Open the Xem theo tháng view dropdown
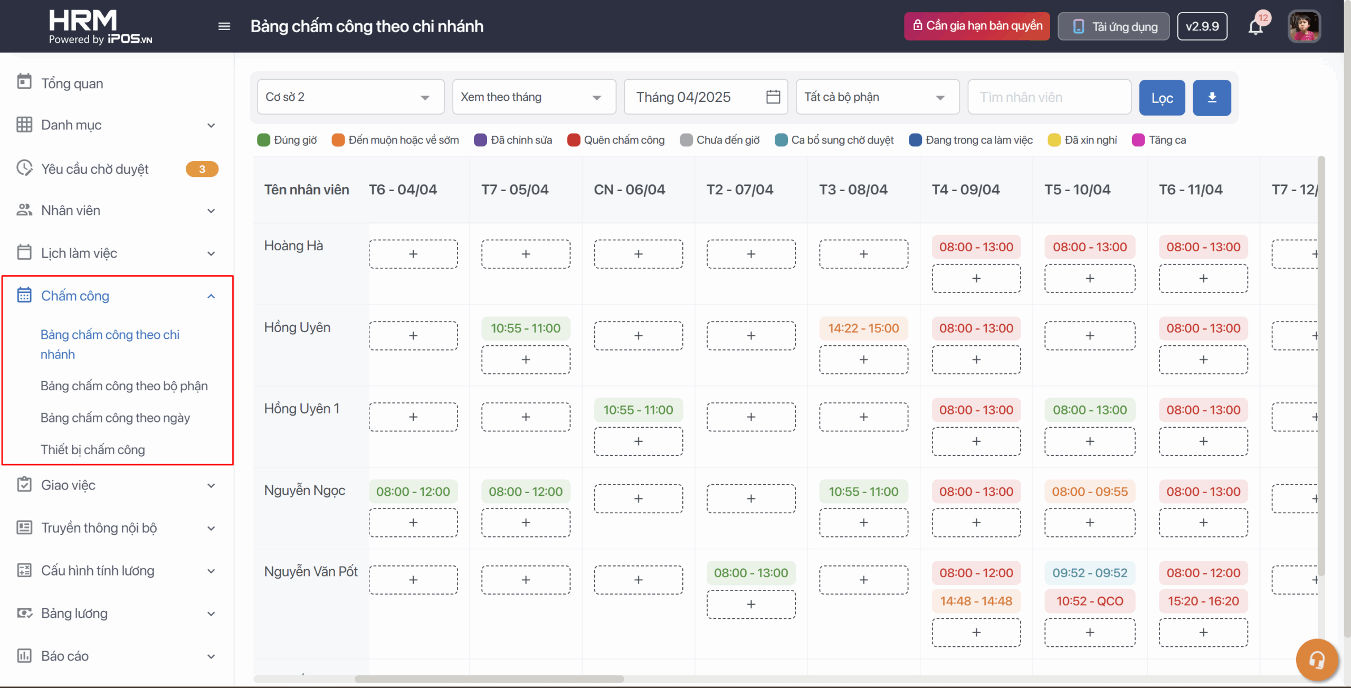 click(534, 97)
